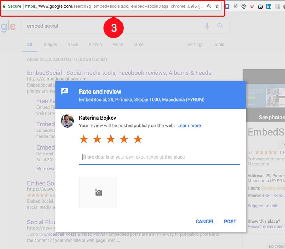This screenshot has width=285, height=249.
Task: Switch to the Images tab
Action: pyautogui.click(x=50, y=45)
